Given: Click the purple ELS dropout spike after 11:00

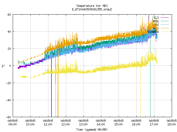Looking at the screenshot, I should click(51, 87).
